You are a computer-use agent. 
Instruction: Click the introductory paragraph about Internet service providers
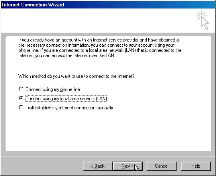tap(100, 48)
